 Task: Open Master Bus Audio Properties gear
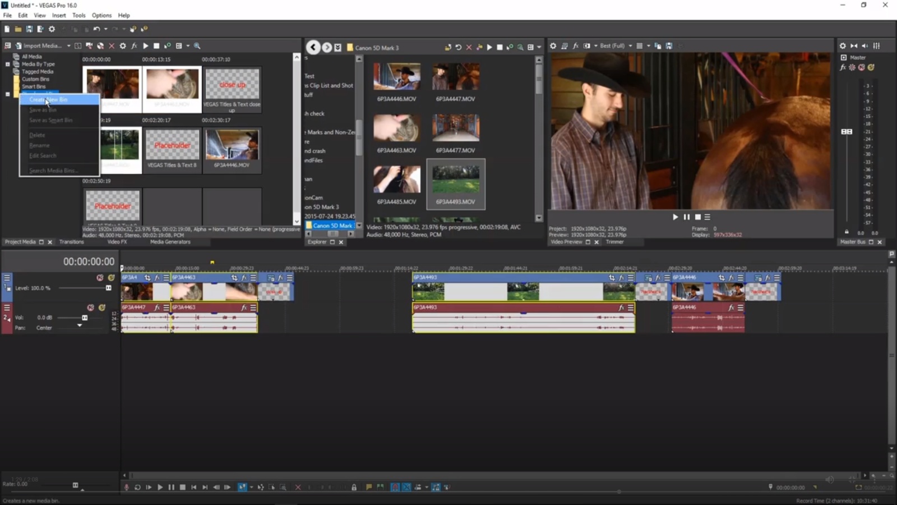tap(842, 46)
